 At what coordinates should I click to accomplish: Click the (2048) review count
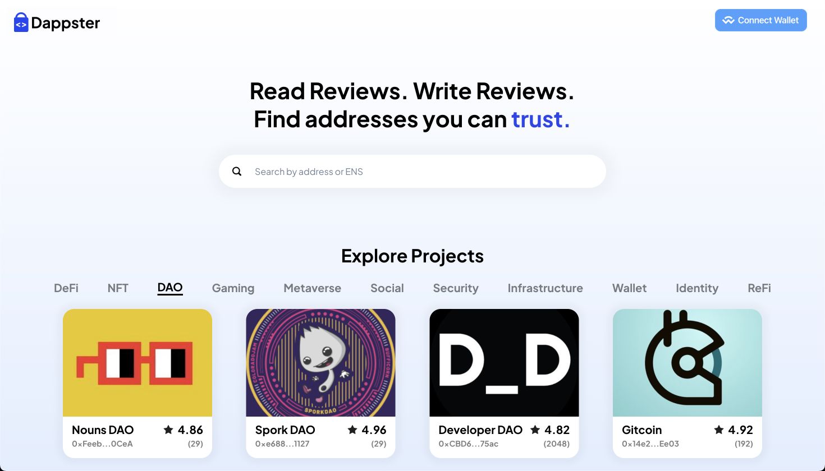pos(557,444)
